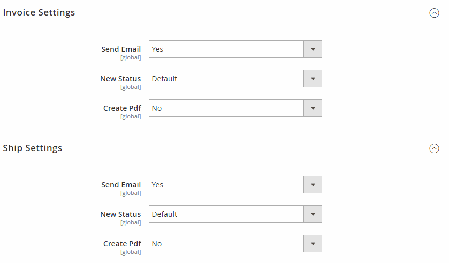
Task: Open the arrow of Ship Send Email dropdown
Action: (313, 185)
